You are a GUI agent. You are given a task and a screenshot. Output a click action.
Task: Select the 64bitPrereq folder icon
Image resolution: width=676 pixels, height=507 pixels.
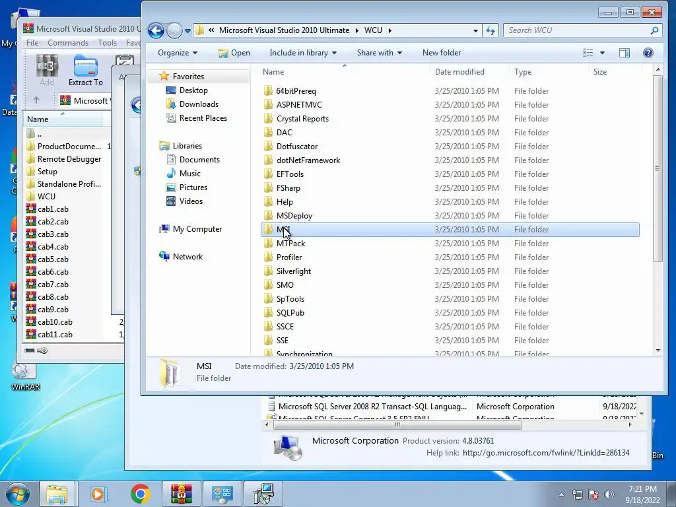point(268,91)
